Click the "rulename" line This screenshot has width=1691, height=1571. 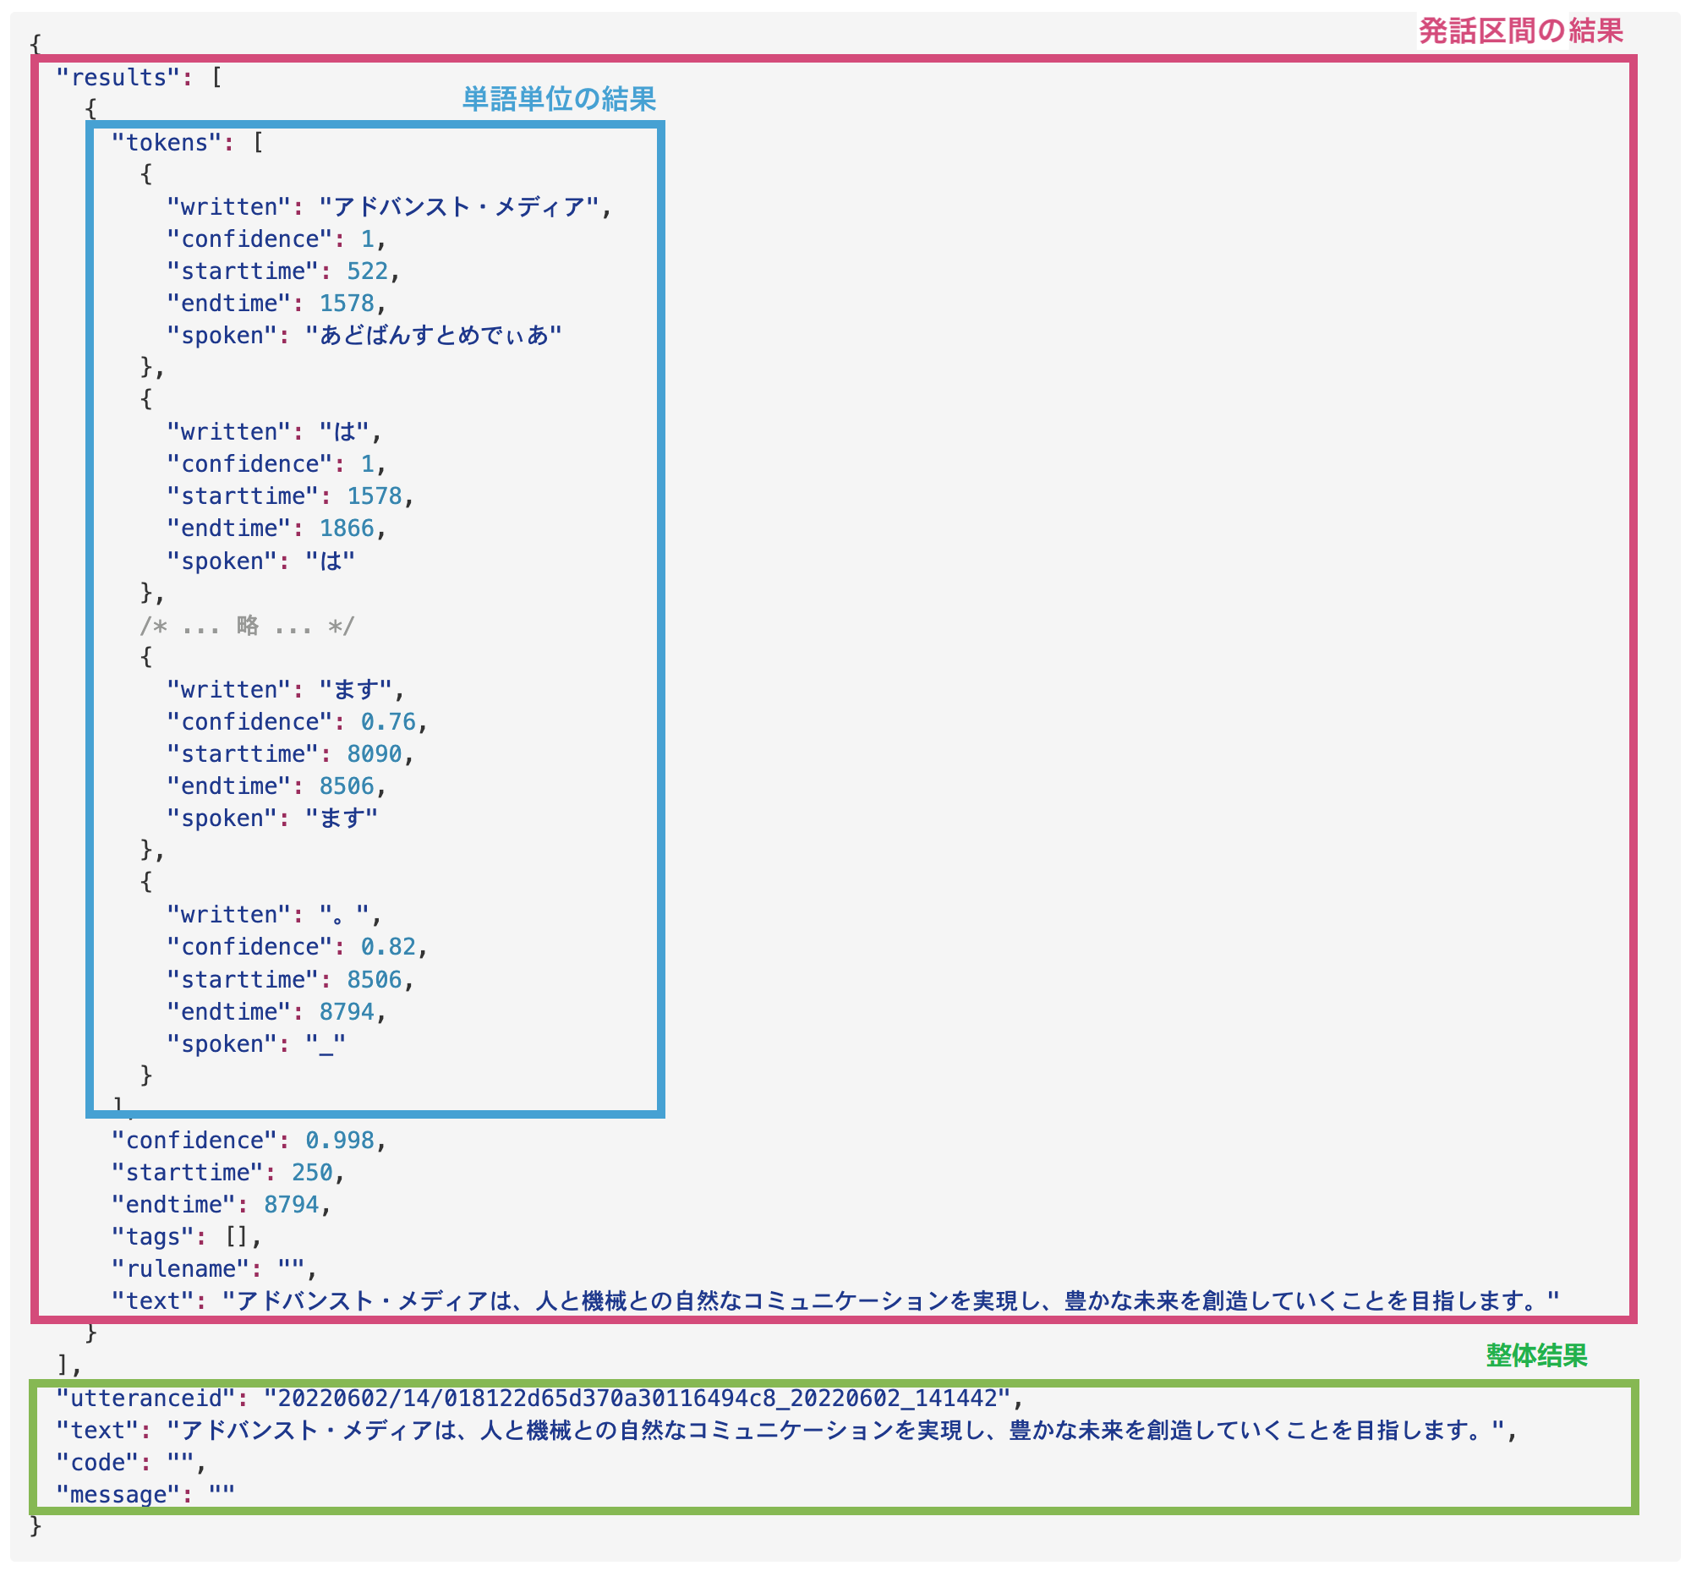214,1270
